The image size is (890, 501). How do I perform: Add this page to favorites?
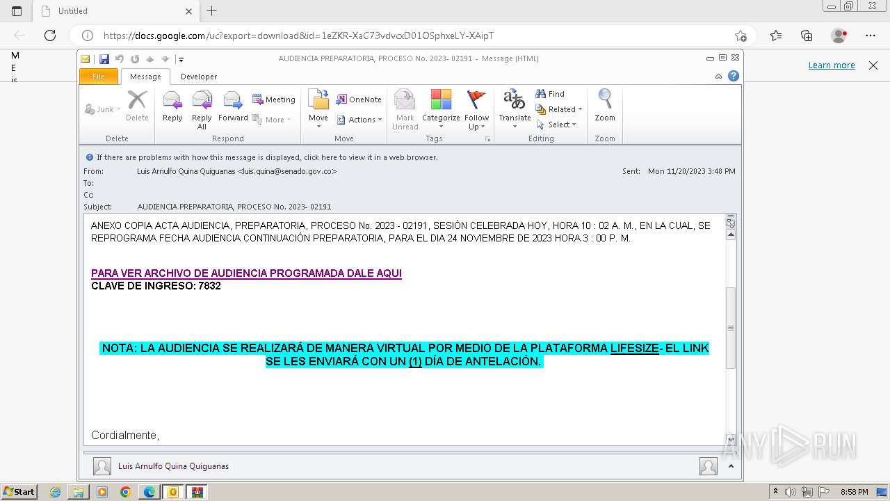click(741, 35)
